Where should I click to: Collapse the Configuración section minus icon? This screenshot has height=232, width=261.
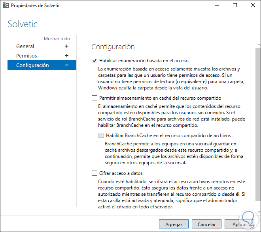pos(67,65)
